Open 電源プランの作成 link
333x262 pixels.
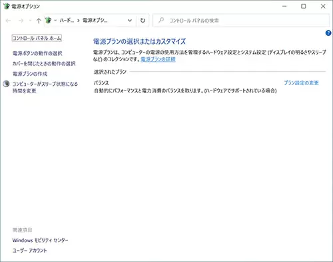pyautogui.click(x=30, y=74)
